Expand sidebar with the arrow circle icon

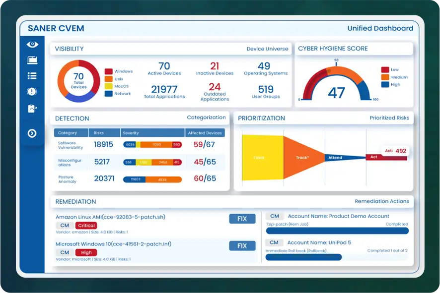pyautogui.click(x=32, y=133)
